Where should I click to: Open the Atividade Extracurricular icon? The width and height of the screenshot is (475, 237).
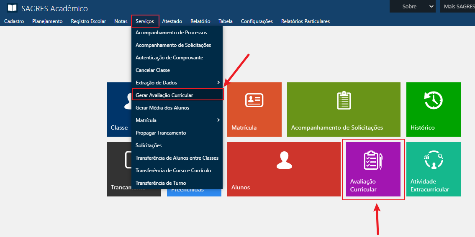433,161
